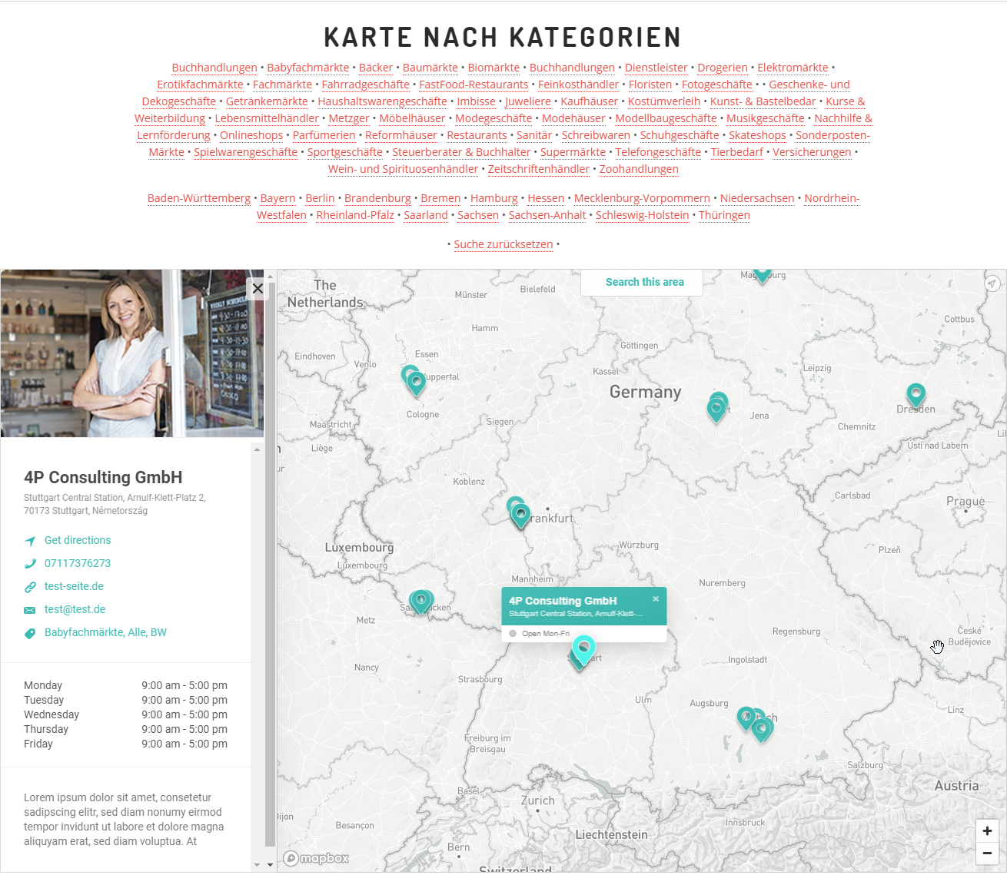Select the map pin near Magdeburg
Screen dimensions: 1007x875
click(x=762, y=275)
